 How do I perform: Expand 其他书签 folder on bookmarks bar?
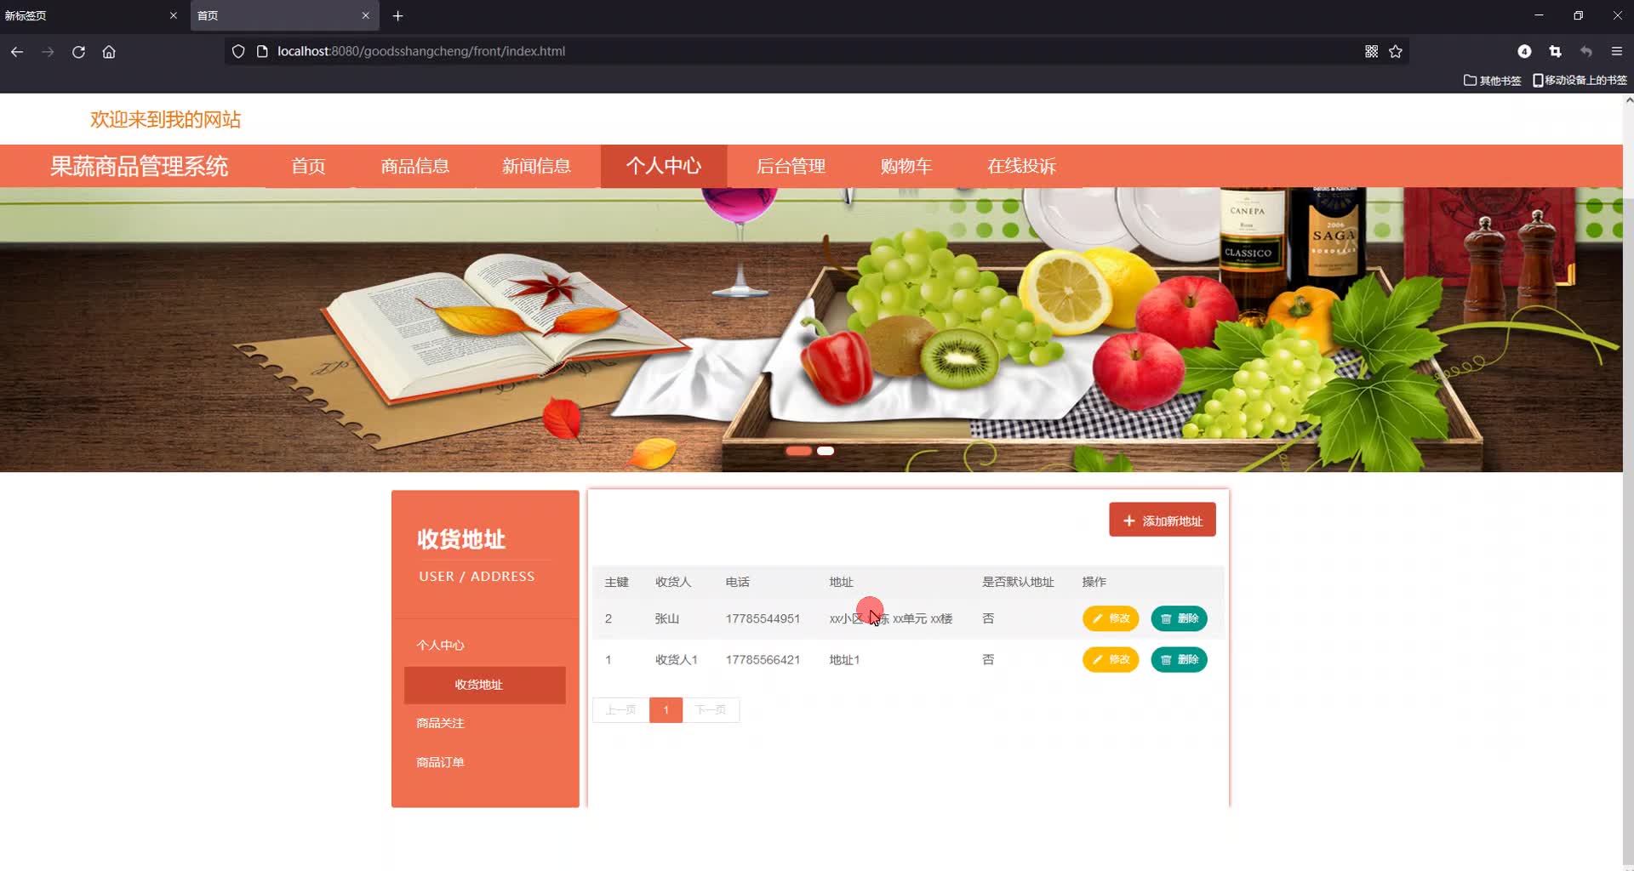pos(1492,80)
